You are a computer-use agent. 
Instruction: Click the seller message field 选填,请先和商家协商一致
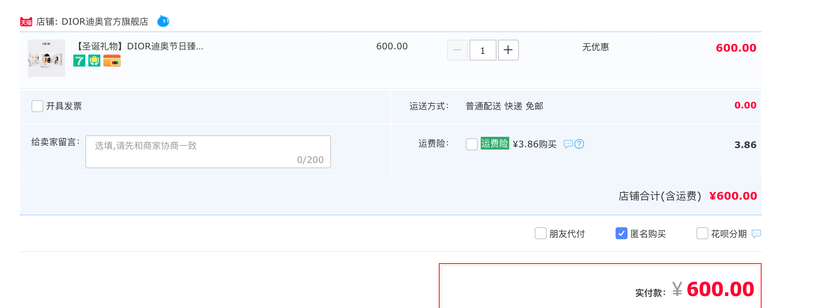(208, 152)
